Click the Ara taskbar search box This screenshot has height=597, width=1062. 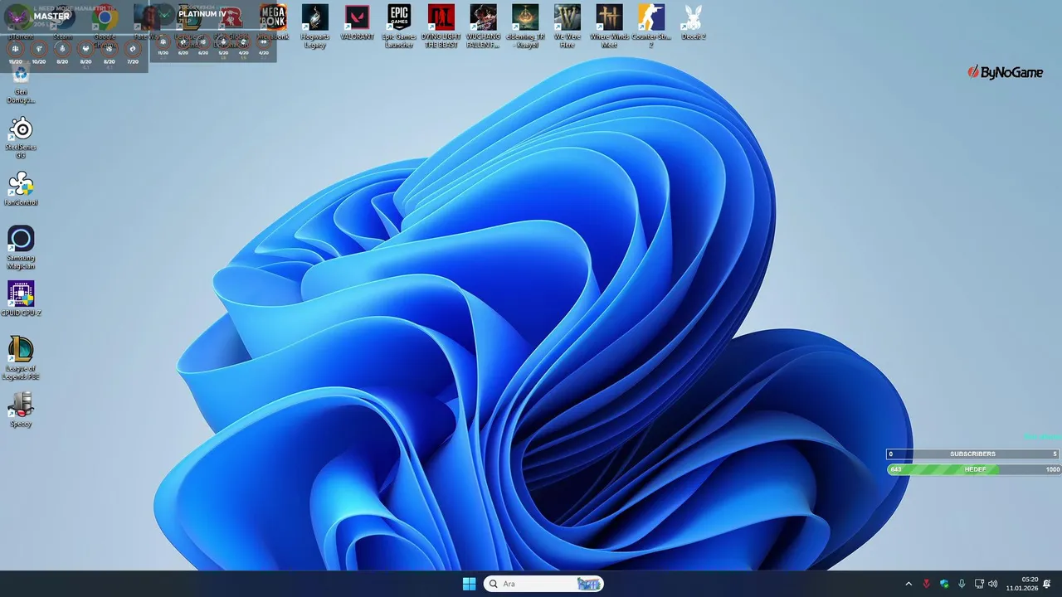click(x=543, y=584)
